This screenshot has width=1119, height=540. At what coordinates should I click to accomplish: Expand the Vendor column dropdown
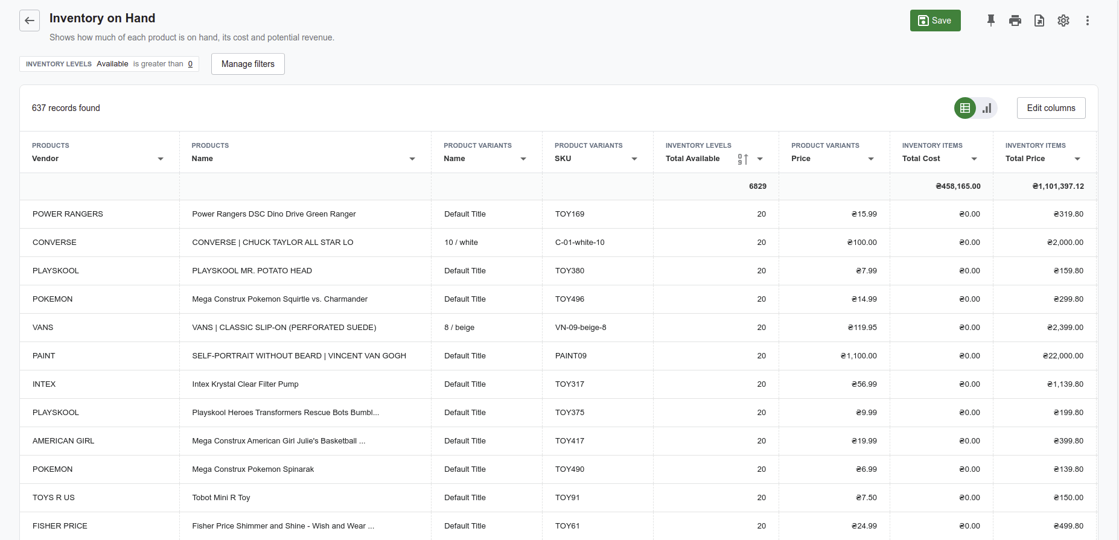coord(161,159)
